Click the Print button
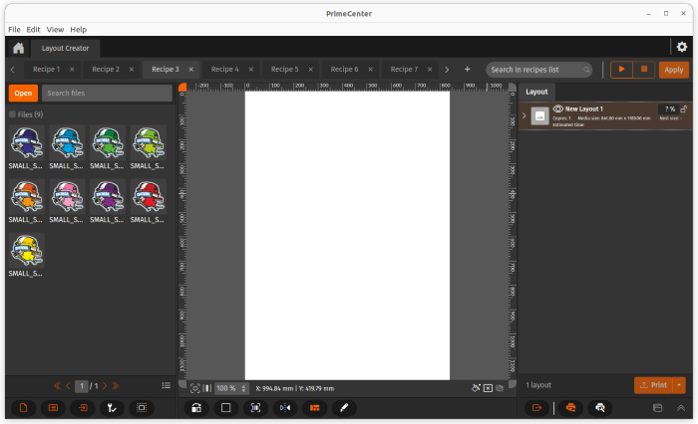This screenshot has width=698, height=424. [653, 385]
